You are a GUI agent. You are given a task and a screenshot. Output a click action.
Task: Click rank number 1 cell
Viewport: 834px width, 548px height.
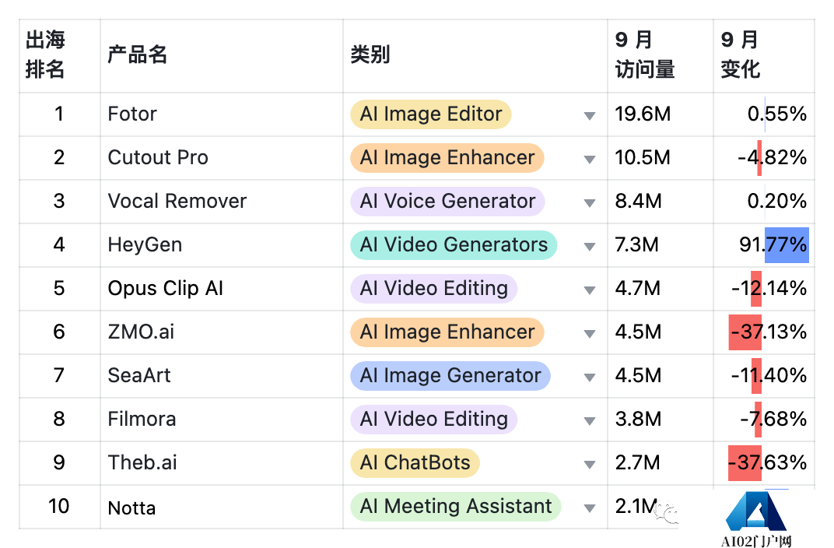click(x=60, y=114)
